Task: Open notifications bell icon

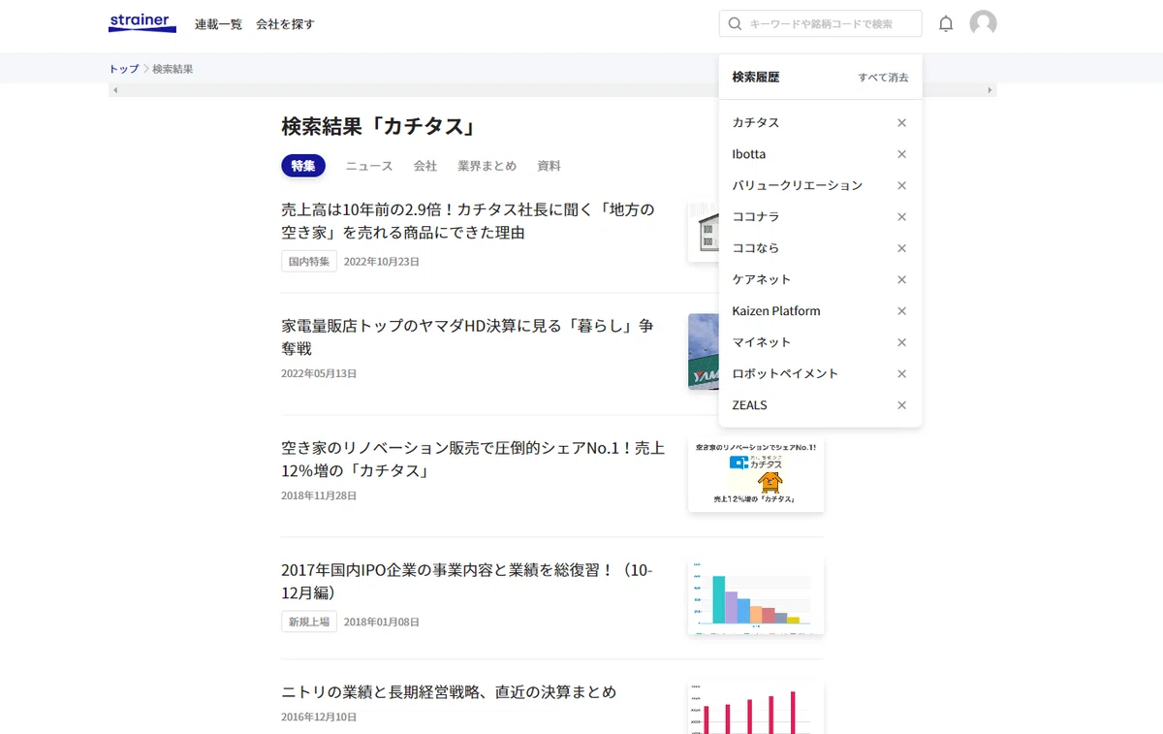Action: click(x=946, y=23)
